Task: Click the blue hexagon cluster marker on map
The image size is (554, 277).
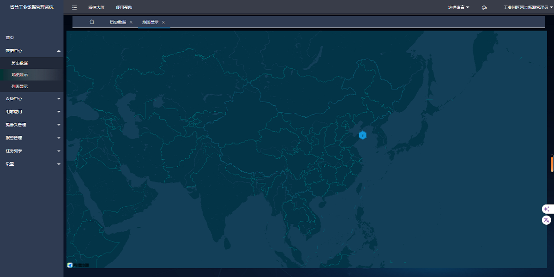Action: pos(363,135)
